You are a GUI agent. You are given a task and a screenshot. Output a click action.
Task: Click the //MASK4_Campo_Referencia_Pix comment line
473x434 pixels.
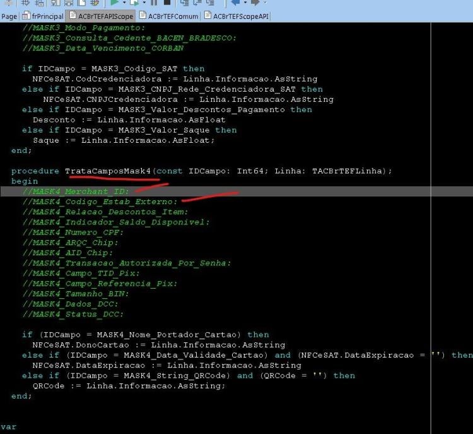point(100,284)
